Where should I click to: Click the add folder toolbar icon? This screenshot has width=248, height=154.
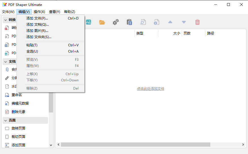point(102,22)
